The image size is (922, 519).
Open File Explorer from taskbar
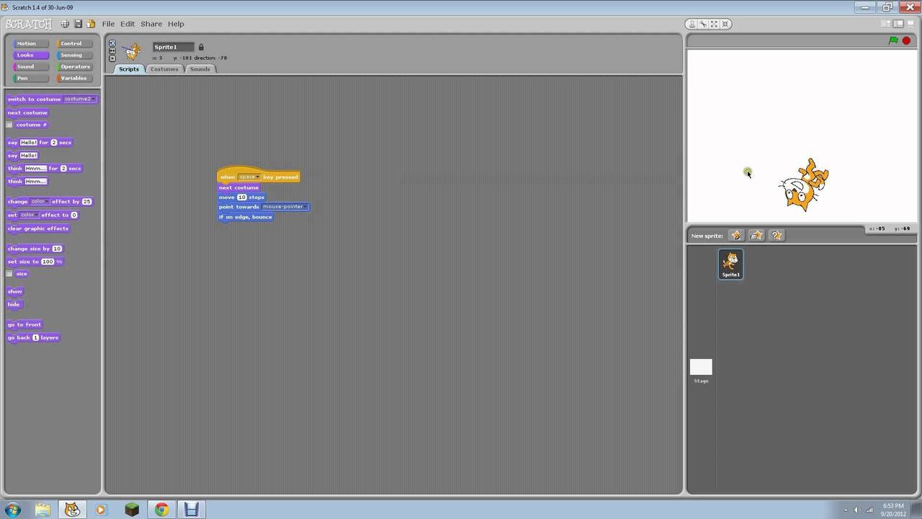[x=42, y=510]
